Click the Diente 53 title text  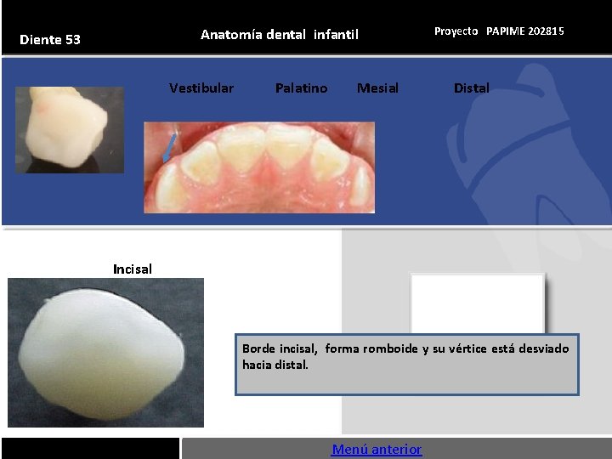click(x=50, y=39)
